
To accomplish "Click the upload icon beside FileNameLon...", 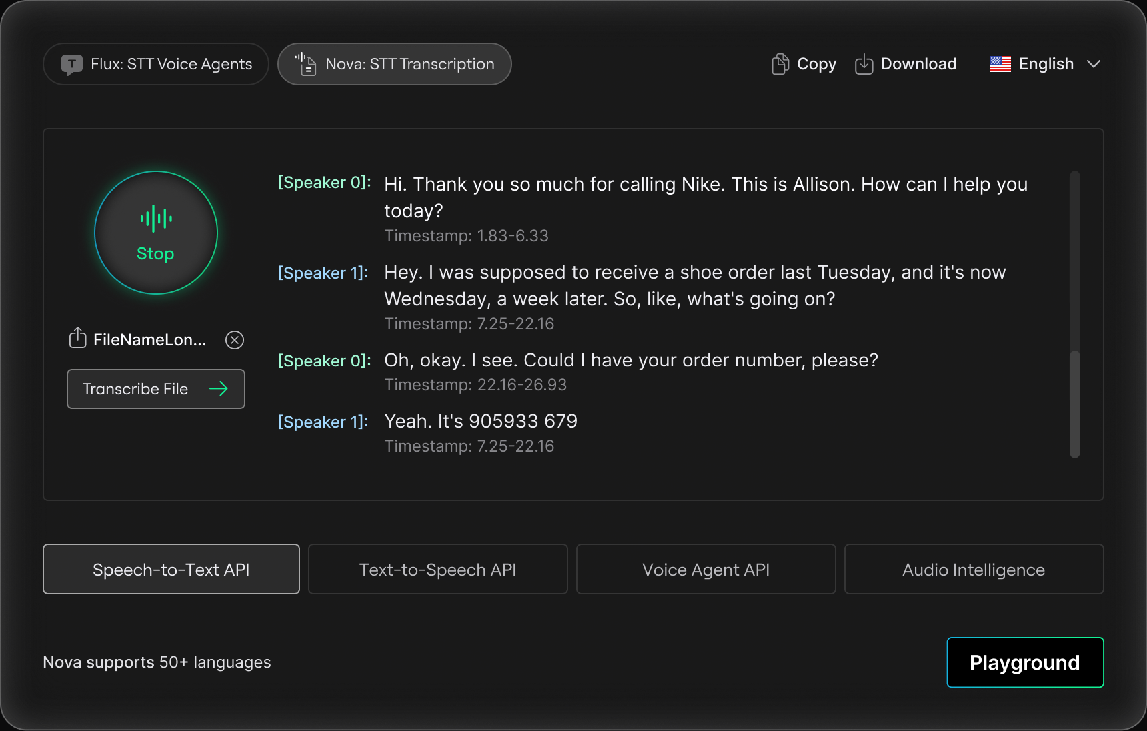I will click(x=78, y=338).
